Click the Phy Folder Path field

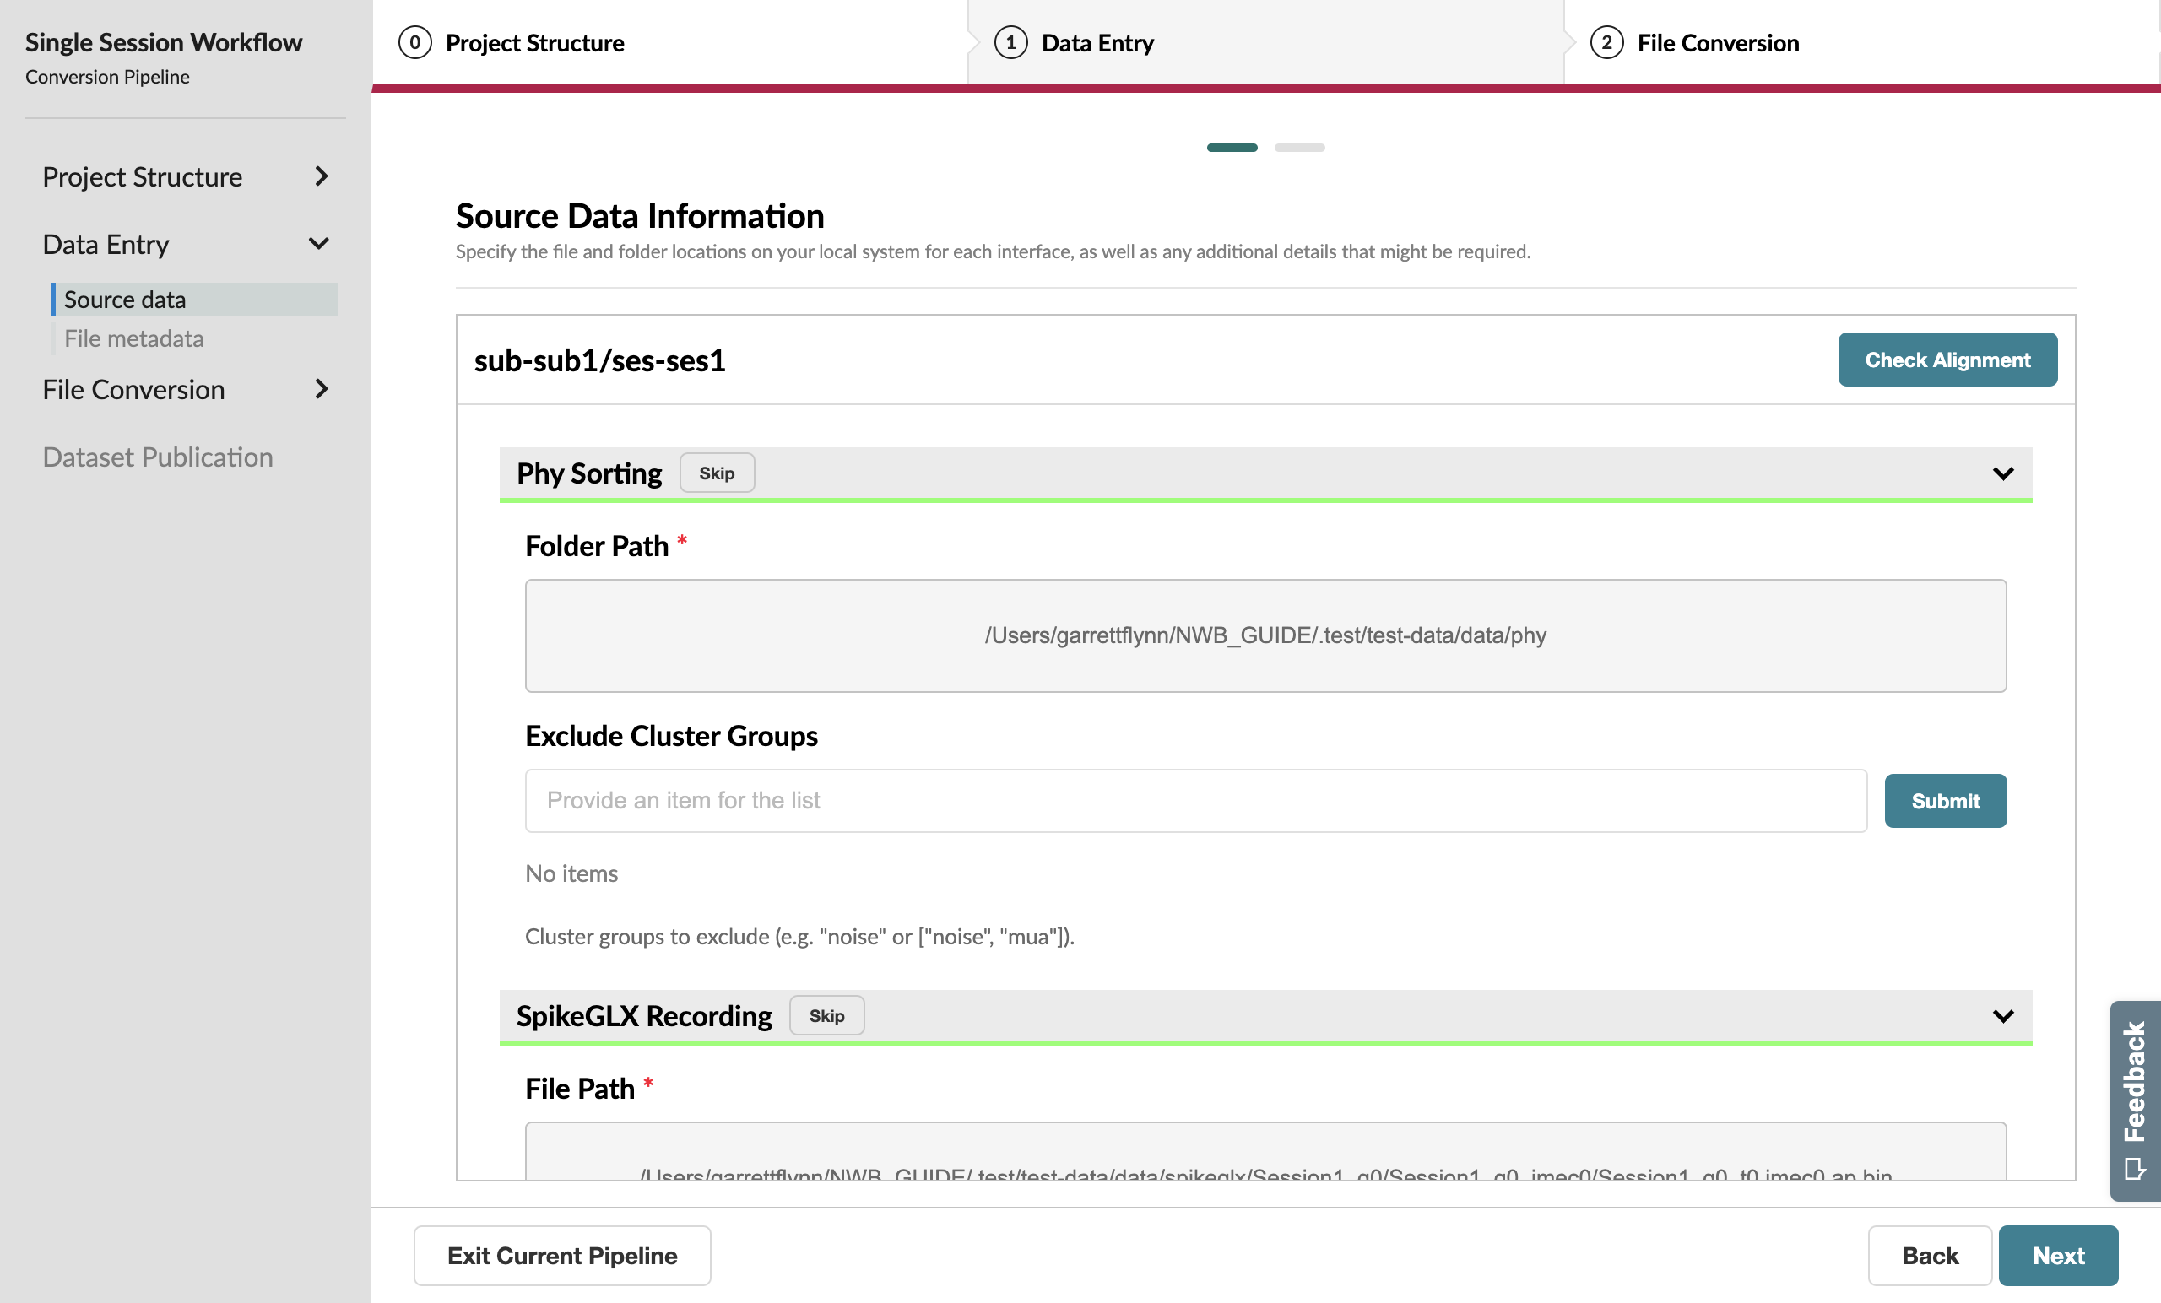click(x=1265, y=635)
